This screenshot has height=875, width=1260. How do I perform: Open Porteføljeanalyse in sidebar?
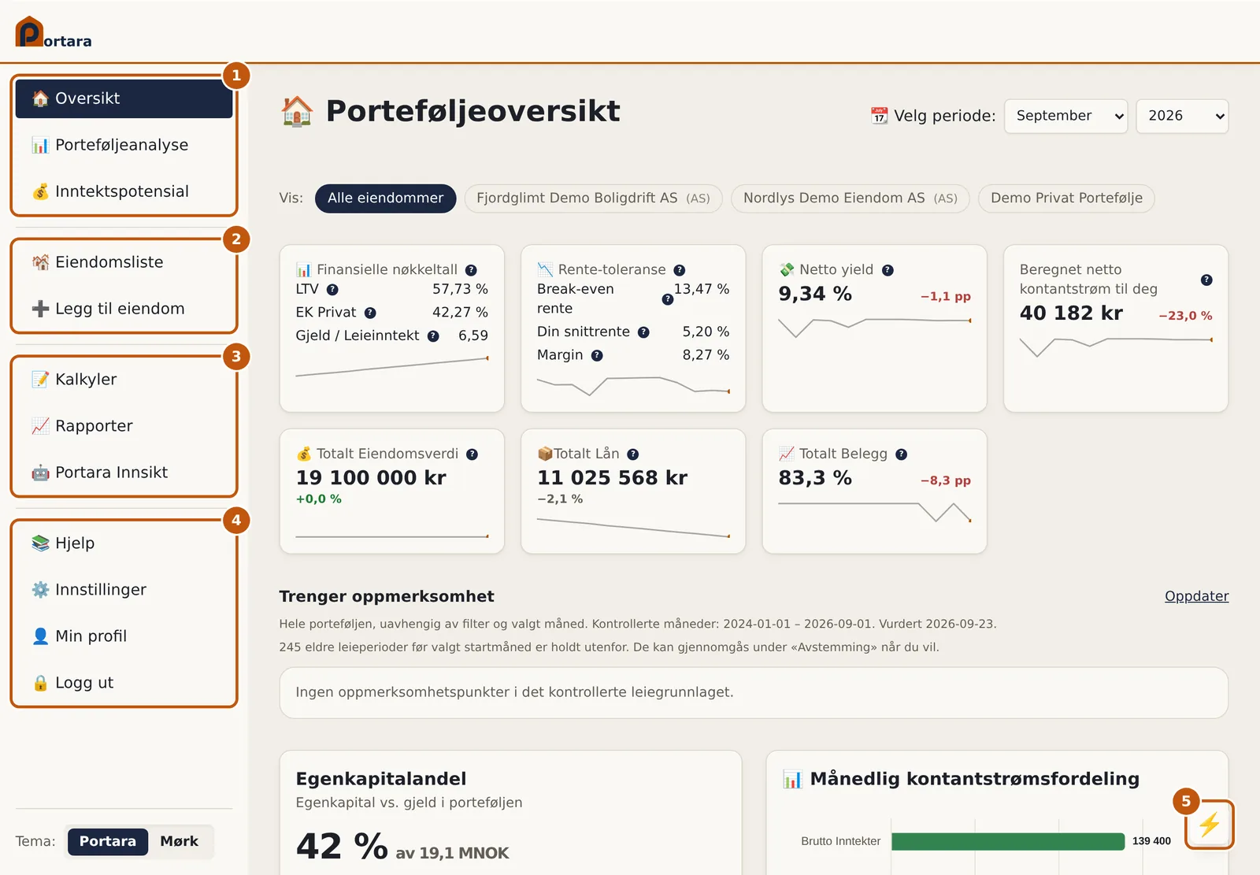(124, 145)
